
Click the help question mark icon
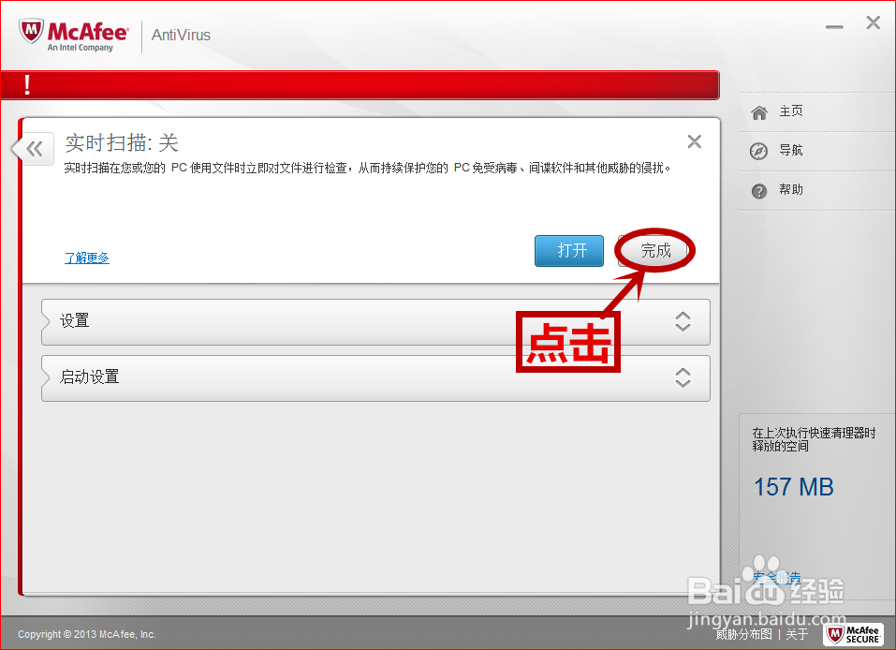point(759,191)
